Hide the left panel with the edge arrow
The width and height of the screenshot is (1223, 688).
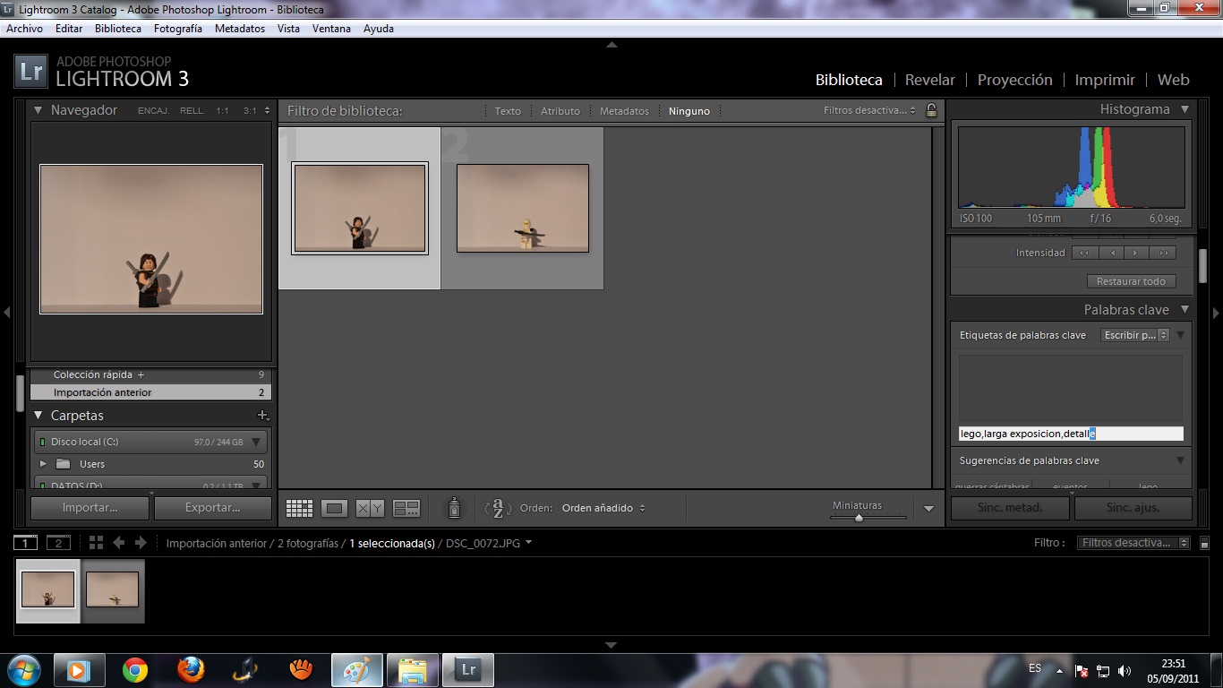pyautogui.click(x=6, y=313)
